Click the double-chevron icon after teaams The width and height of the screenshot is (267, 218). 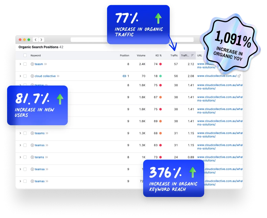pos(47,133)
